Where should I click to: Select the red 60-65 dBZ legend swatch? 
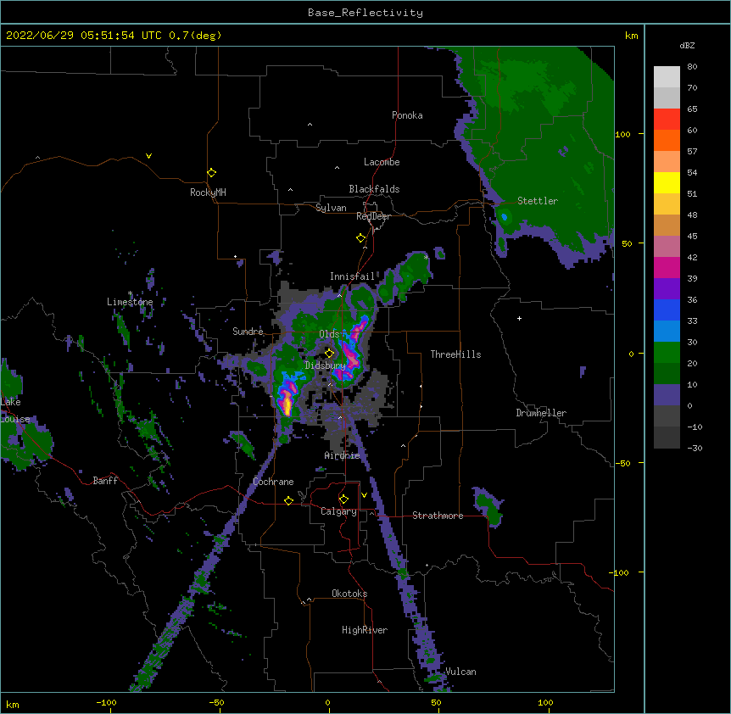tap(667, 120)
